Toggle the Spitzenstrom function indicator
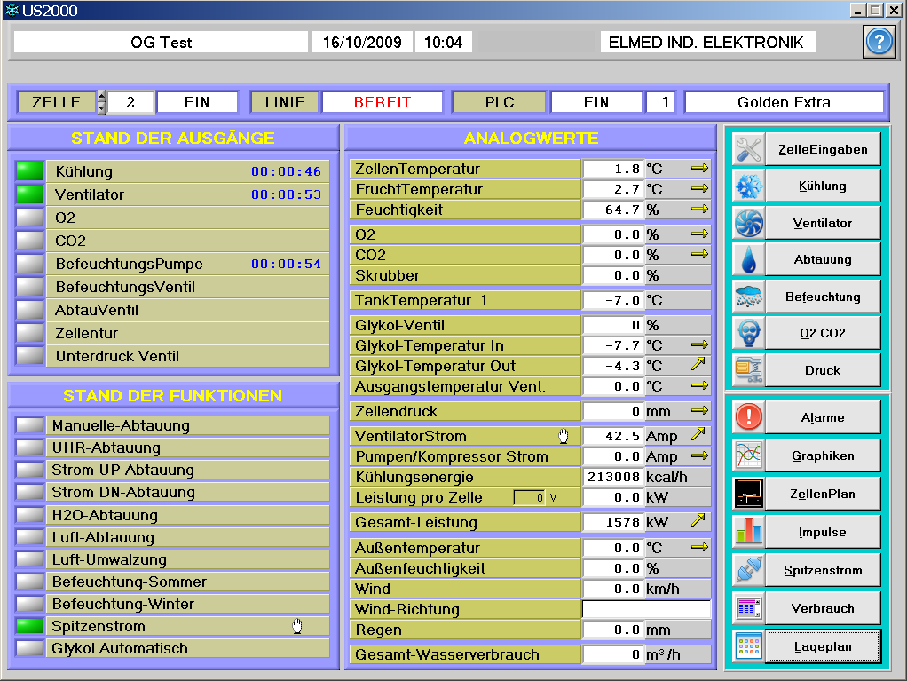 (x=29, y=626)
